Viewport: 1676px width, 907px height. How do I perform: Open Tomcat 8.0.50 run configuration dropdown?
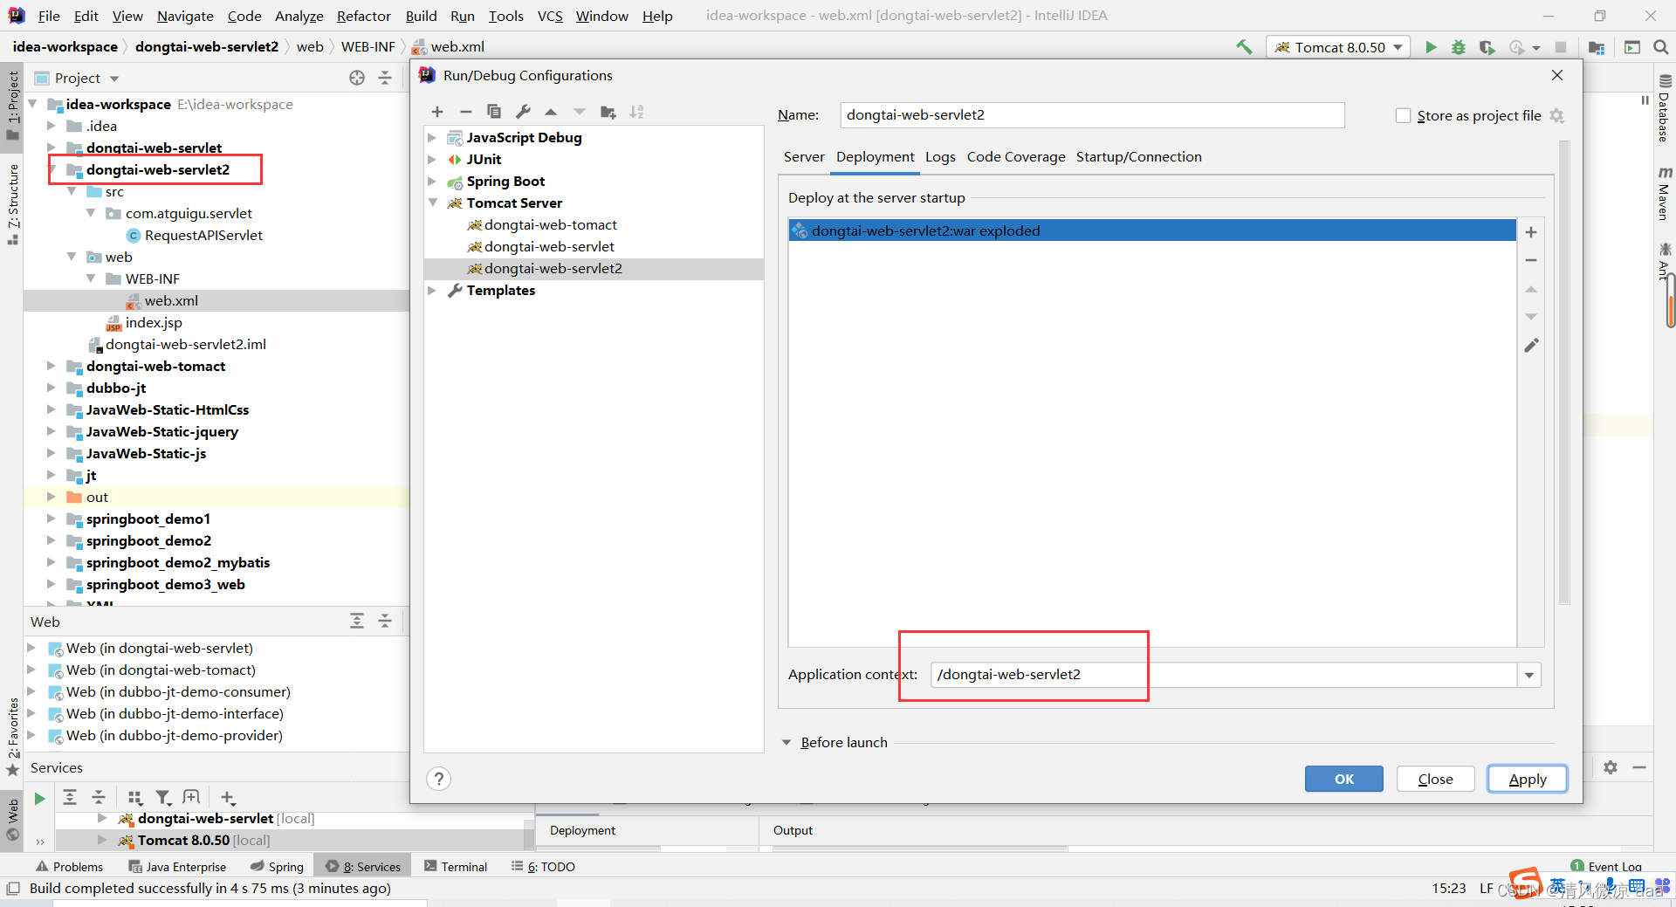click(x=1338, y=47)
